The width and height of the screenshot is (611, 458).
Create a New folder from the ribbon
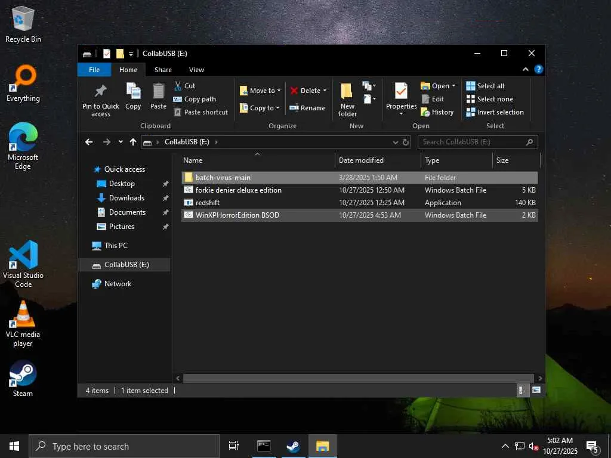pos(347,100)
